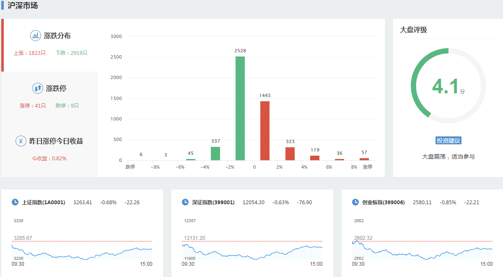Select the 昨日涨停今日收益 tab

[x=56, y=141]
